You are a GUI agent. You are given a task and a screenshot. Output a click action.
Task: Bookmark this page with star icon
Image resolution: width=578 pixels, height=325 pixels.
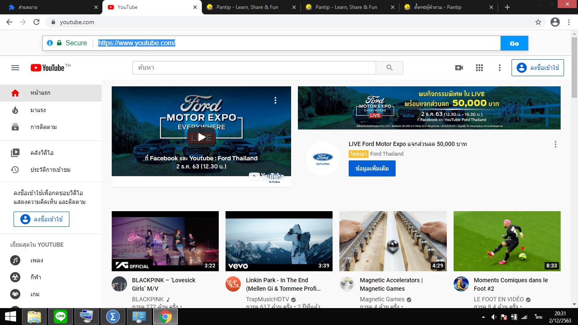(538, 22)
